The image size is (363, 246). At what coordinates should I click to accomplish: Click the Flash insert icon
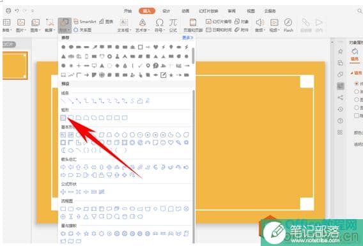pos(288,25)
